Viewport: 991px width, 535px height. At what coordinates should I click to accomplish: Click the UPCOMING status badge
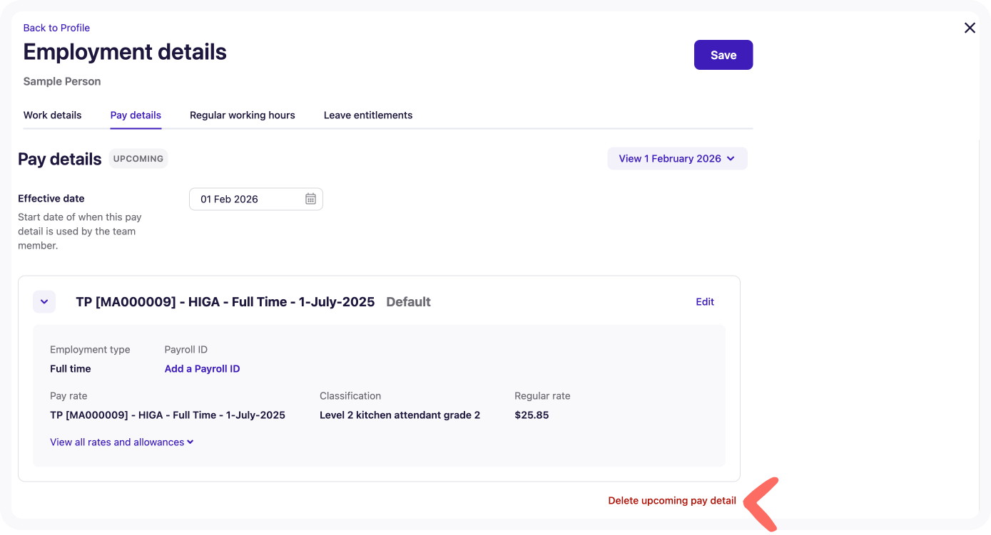(138, 159)
